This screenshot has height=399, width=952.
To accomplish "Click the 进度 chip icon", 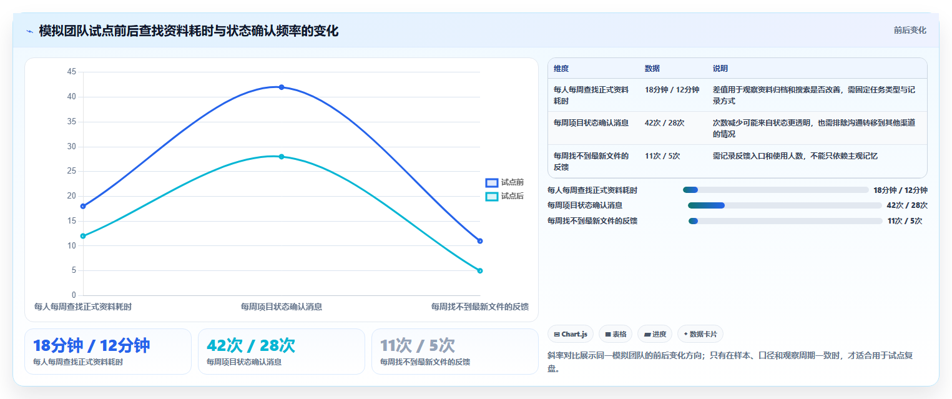I will 647,335.
